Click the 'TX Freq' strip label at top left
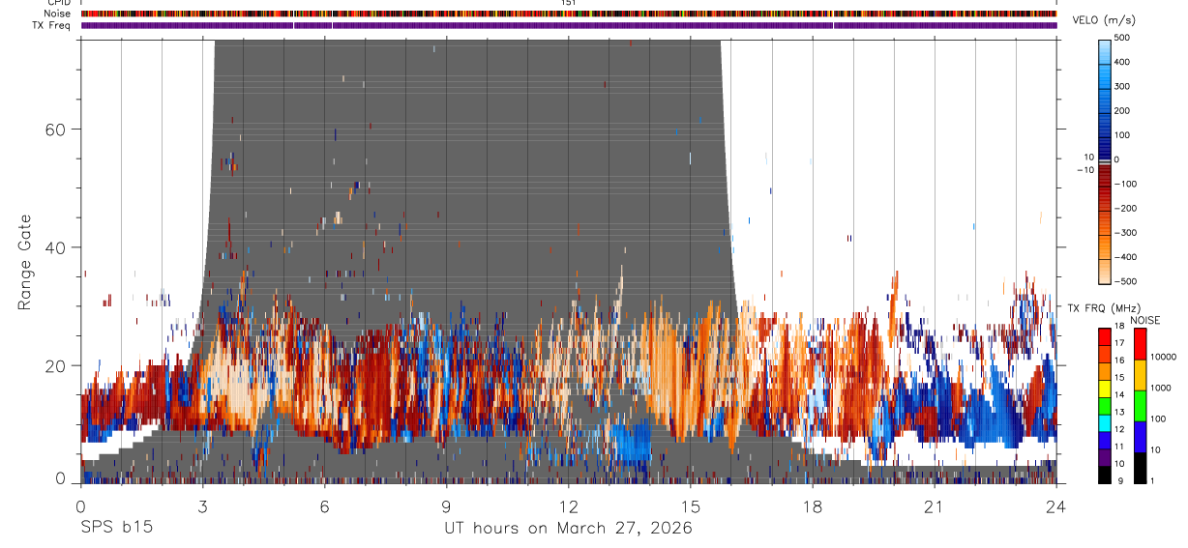Viewport: 1188px width, 548px height. point(52,25)
